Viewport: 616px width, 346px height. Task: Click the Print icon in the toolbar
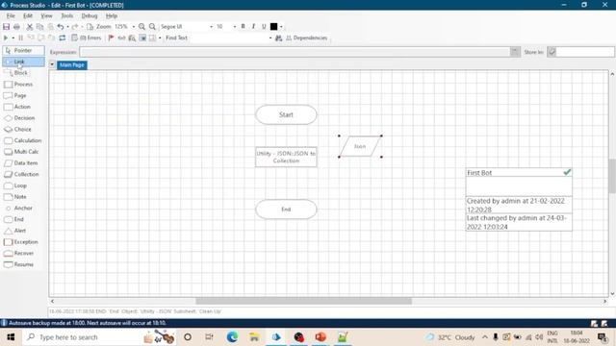coord(16,27)
